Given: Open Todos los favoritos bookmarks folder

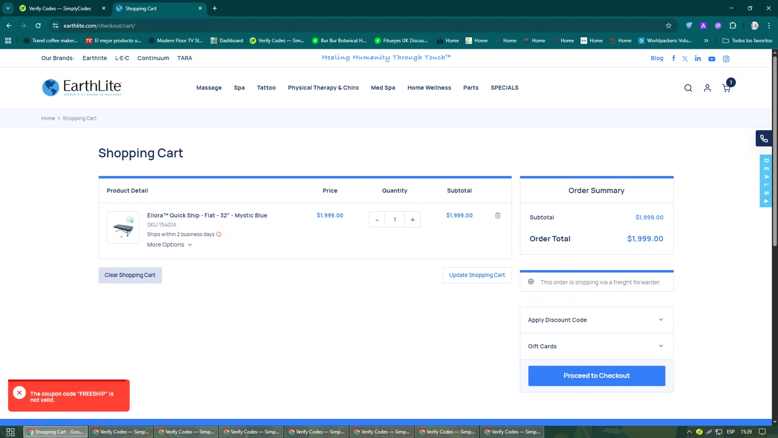Looking at the screenshot, I should click(747, 40).
